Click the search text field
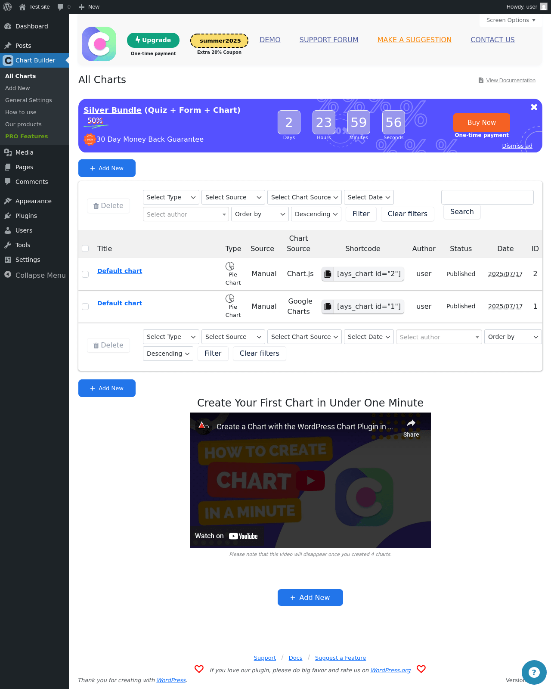The image size is (551, 689). 487,197
